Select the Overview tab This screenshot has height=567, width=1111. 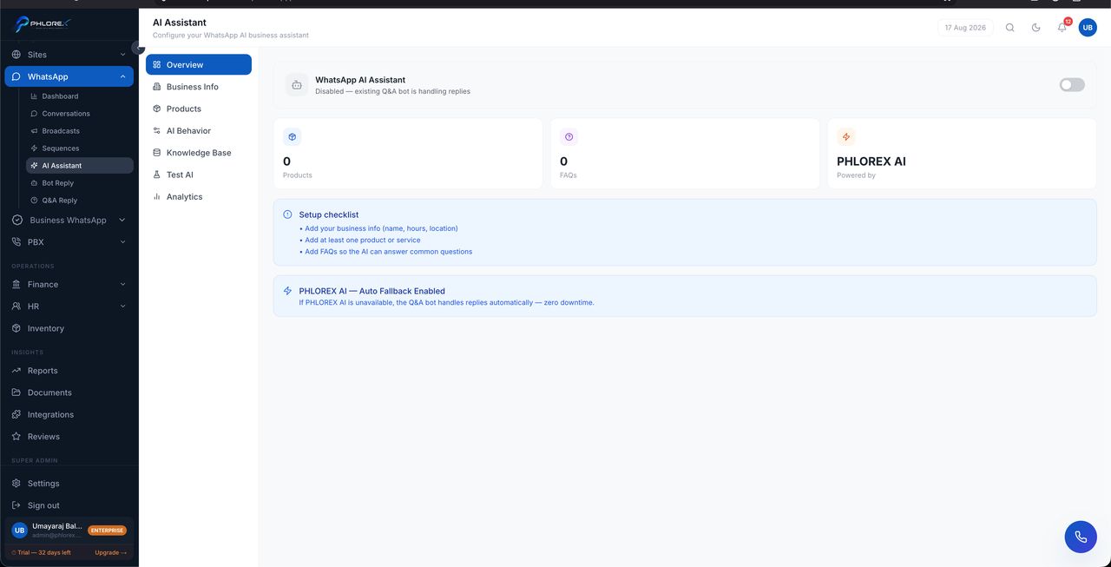(x=199, y=64)
